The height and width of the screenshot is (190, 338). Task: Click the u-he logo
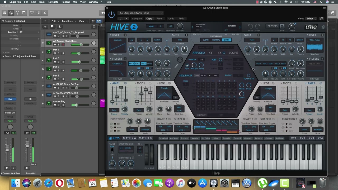pos(311,27)
